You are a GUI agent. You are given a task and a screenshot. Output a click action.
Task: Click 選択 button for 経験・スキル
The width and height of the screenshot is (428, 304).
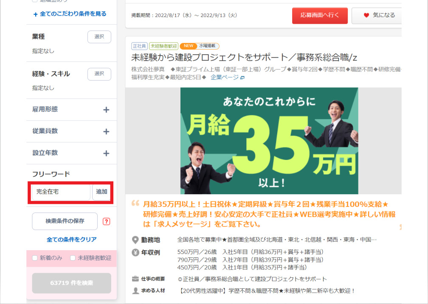click(x=99, y=74)
